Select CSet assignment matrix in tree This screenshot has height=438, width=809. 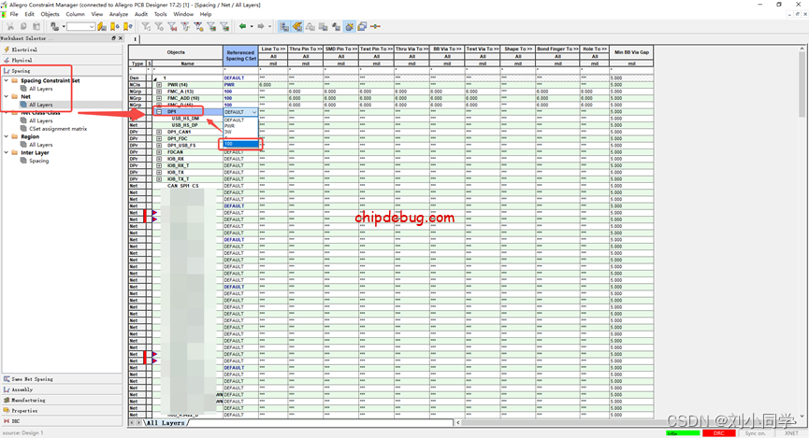(x=58, y=129)
